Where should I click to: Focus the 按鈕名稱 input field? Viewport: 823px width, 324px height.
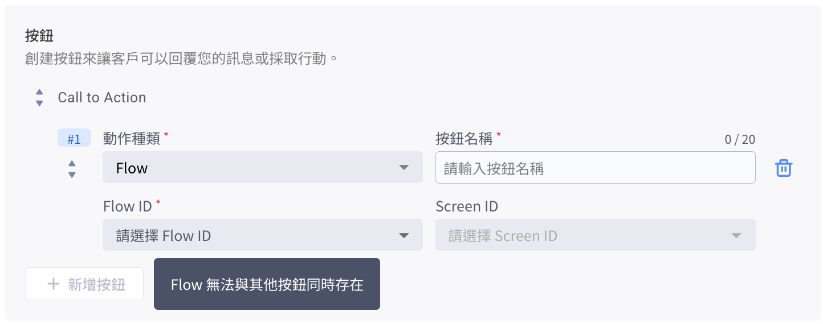coord(595,168)
